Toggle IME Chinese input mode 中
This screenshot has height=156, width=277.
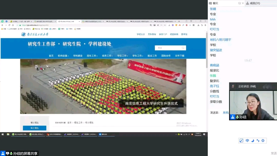coord(247,141)
